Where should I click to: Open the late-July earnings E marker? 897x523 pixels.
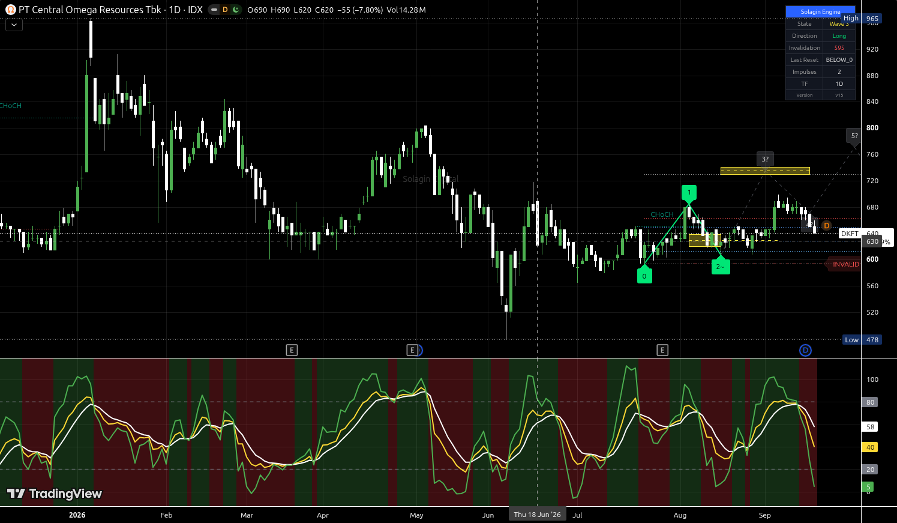662,350
